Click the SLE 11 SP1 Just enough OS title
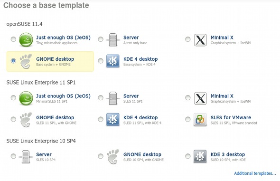 pos(63,96)
